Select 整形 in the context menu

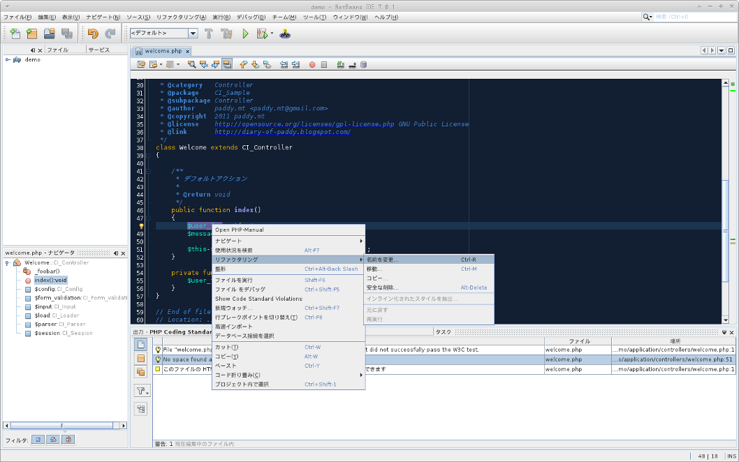point(288,269)
